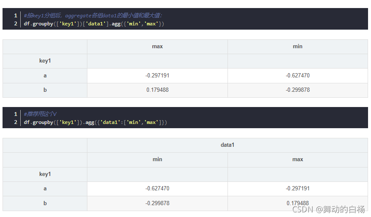Click row label 'b' in the data1 table
371x217 pixels.
(45, 203)
